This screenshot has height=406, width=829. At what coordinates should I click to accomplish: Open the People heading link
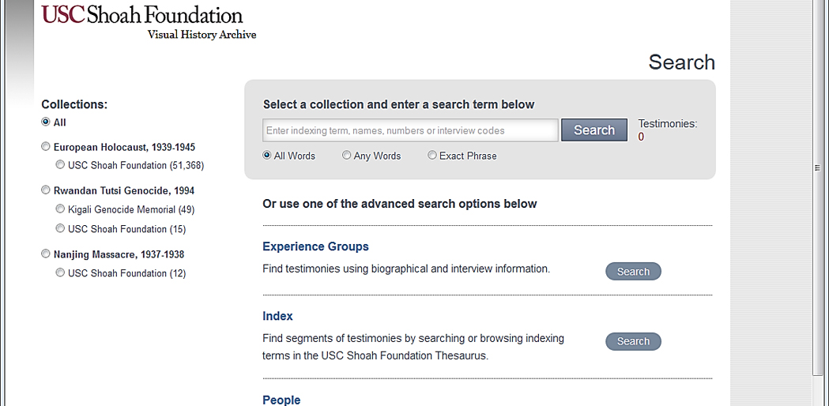tap(281, 400)
